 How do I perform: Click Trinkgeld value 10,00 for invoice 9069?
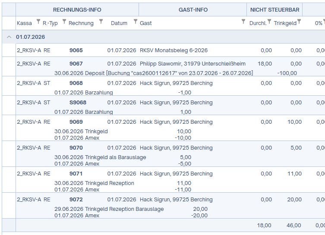tap(294, 122)
